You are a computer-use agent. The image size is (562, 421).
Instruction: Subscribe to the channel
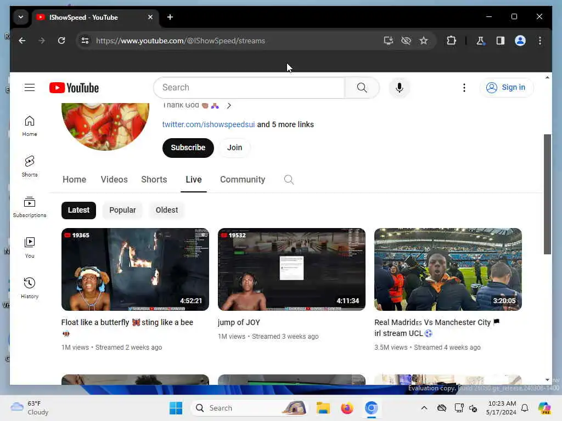188,147
